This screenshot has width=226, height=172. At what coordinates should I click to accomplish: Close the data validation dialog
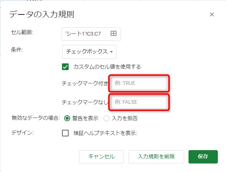point(212,15)
